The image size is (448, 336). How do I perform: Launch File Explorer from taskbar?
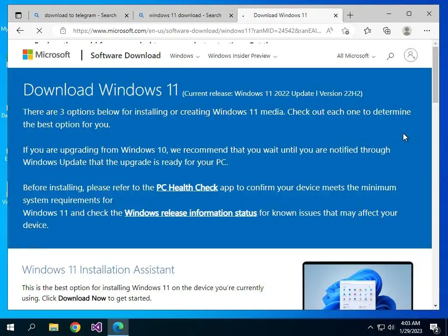(53, 327)
